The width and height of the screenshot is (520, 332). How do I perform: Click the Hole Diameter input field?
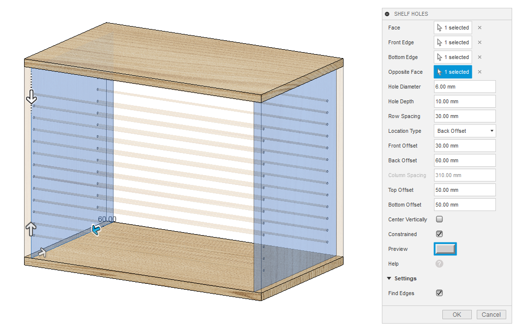click(x=464, y=87)
